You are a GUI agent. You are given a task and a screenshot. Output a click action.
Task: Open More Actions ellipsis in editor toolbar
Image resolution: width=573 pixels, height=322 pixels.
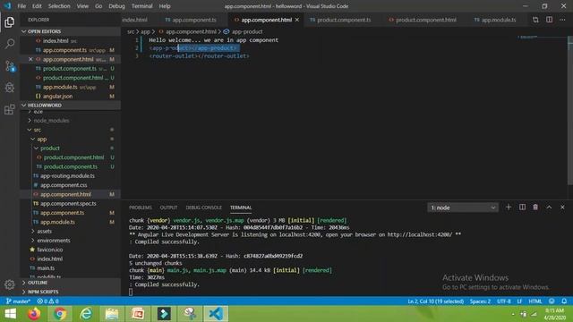click(x=562, y=20)
